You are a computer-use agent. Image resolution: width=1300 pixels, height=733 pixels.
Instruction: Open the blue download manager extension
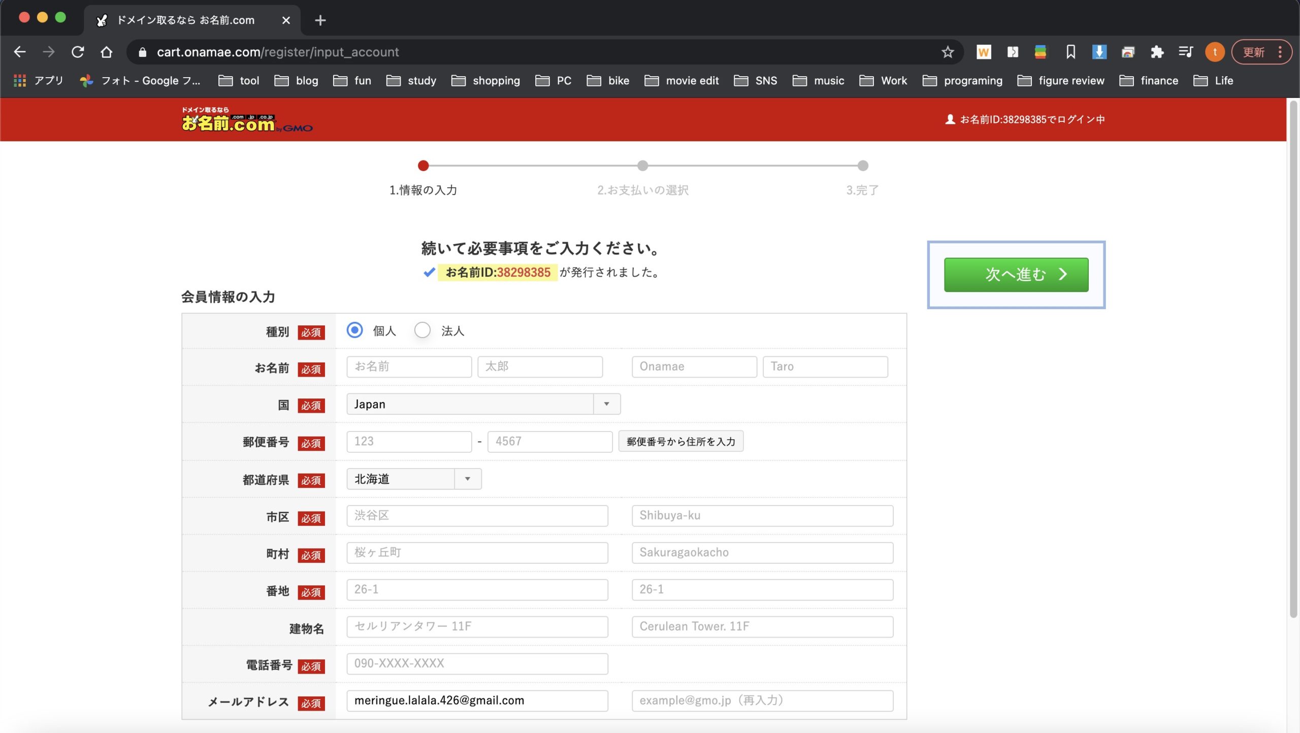pos(1099,52)
